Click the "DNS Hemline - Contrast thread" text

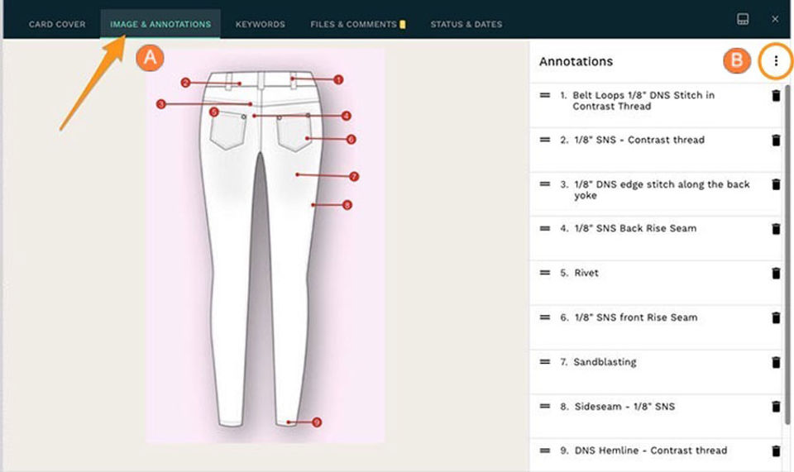[x=651, y=451]
